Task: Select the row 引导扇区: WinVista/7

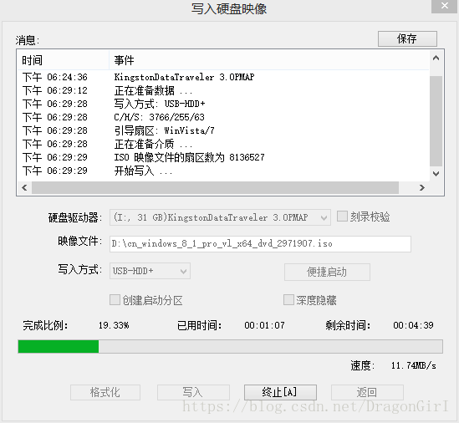Action: point(223,130)
